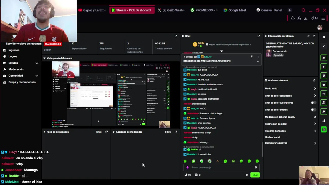The height and width of the screenshot is (185, 329).
Task: Open Filtro in Feed de actividades
Action: (99, 132)
